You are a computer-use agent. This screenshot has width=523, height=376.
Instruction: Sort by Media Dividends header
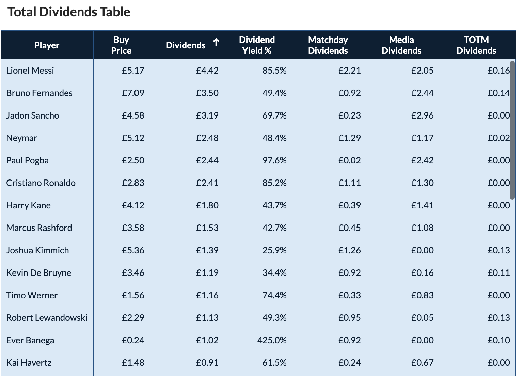pyautogui.click(x=401, y=45)
